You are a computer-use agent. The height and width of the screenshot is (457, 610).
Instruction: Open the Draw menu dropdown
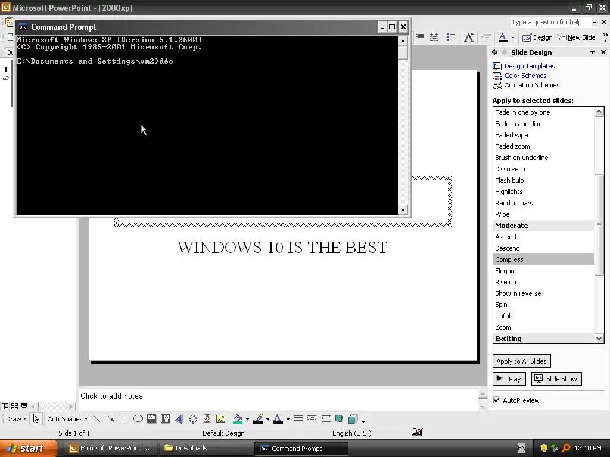pyautogui.click(x=16, y=419)
